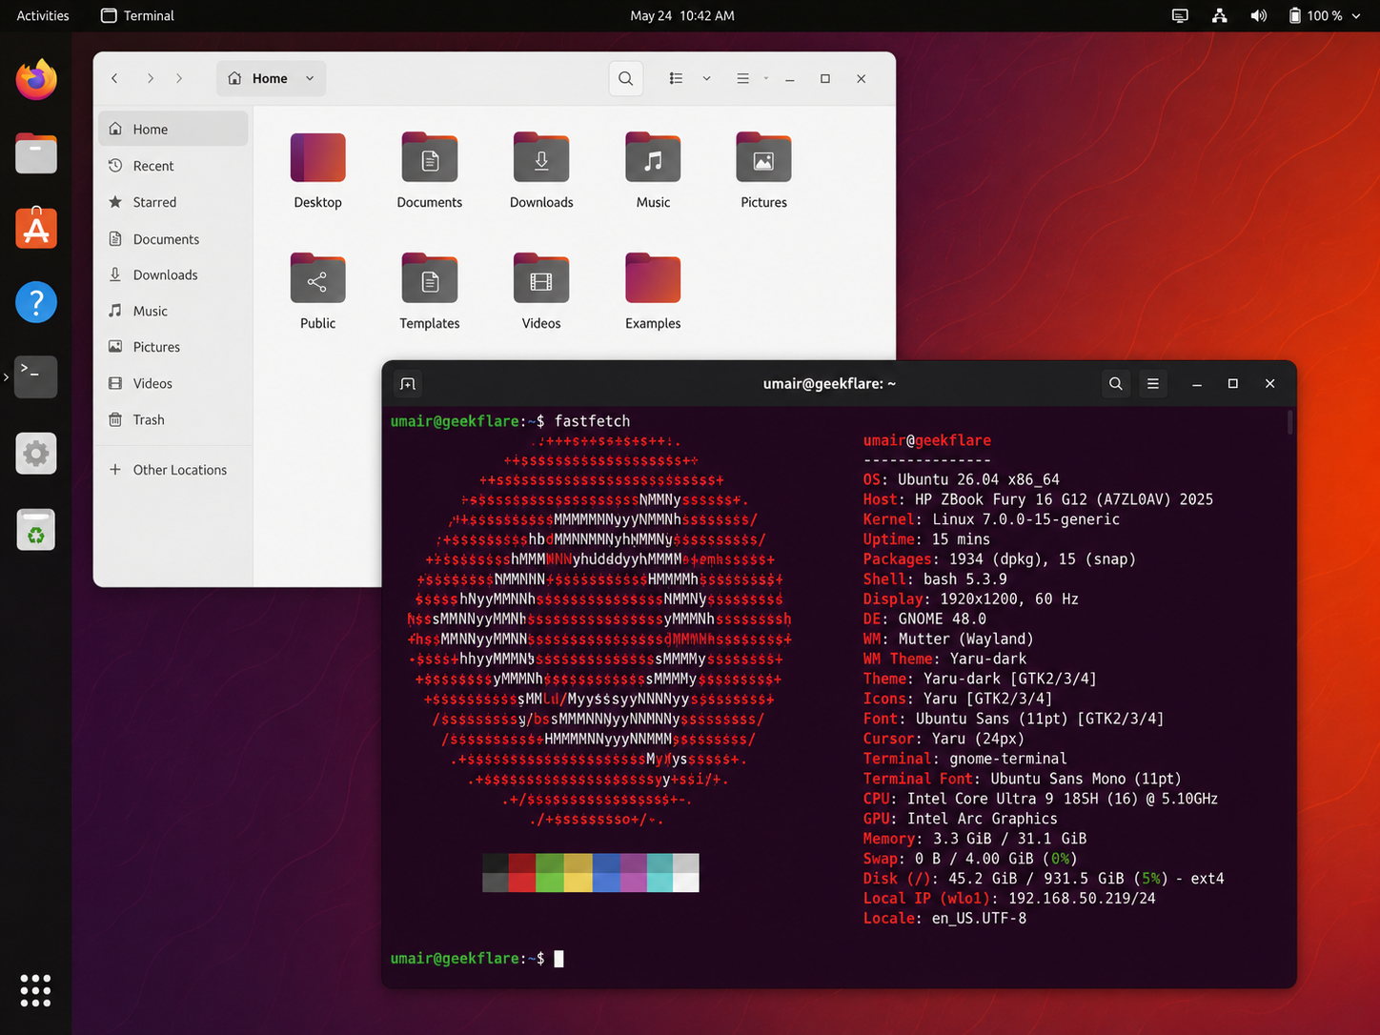
Task: Open the Pictures folder
Action: pyautogui.click(x=763, y=170)
